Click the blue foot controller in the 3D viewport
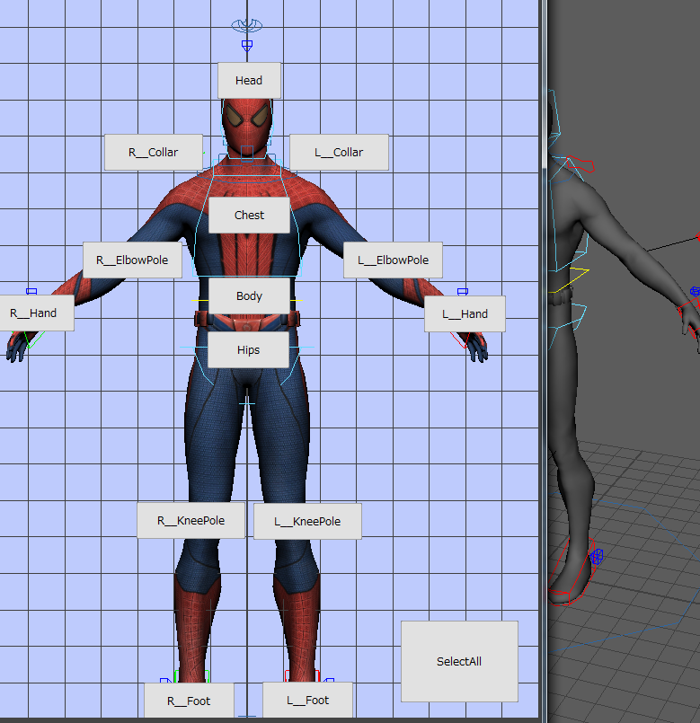The image size is (700, 723). 596,557
